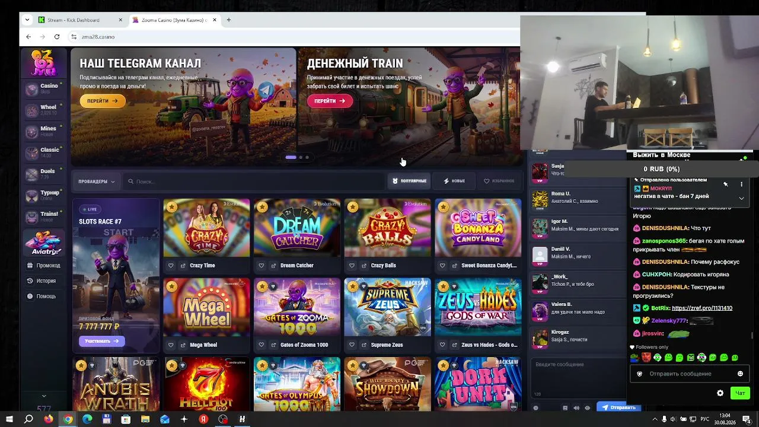Image resolution: width=759 pixels, height=427 pixels.
Task: Open Mega Wheel in a new window
Action: 183,345
